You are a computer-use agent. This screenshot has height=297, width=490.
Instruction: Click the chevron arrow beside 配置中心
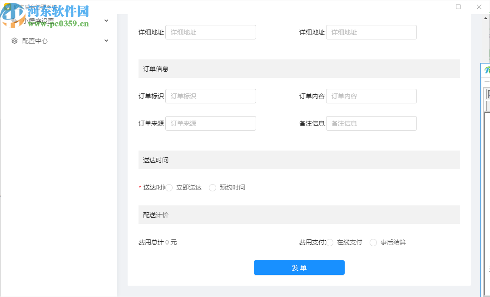click(x=106, y=40)
